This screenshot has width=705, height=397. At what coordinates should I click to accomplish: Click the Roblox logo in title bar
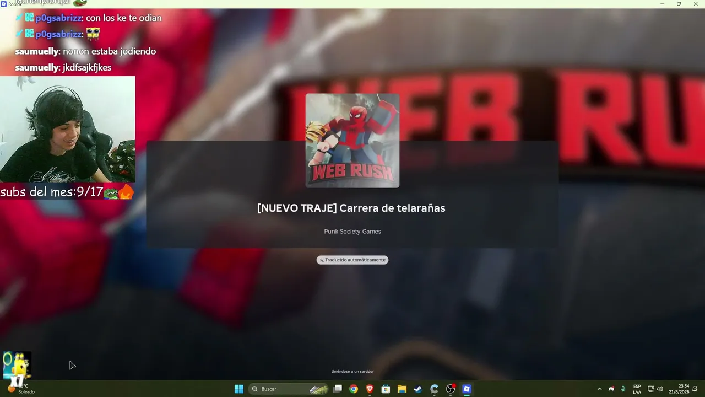(4, 4)
